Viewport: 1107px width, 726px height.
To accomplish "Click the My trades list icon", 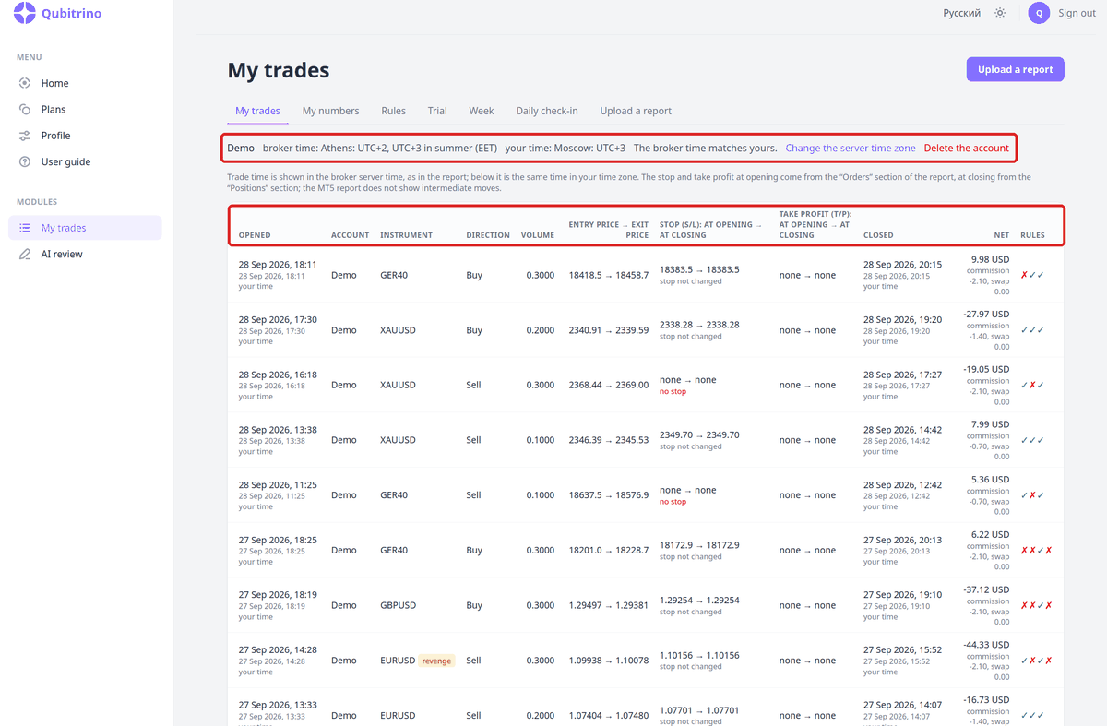I will [25, 228].
